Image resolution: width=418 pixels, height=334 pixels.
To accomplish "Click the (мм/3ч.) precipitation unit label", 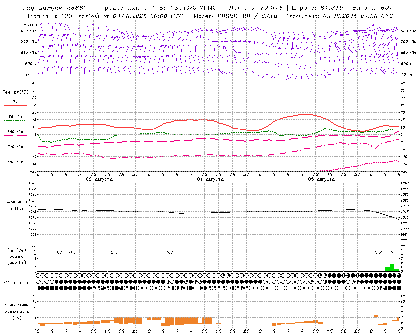I will pyautogui.click(x=17, y=250).
